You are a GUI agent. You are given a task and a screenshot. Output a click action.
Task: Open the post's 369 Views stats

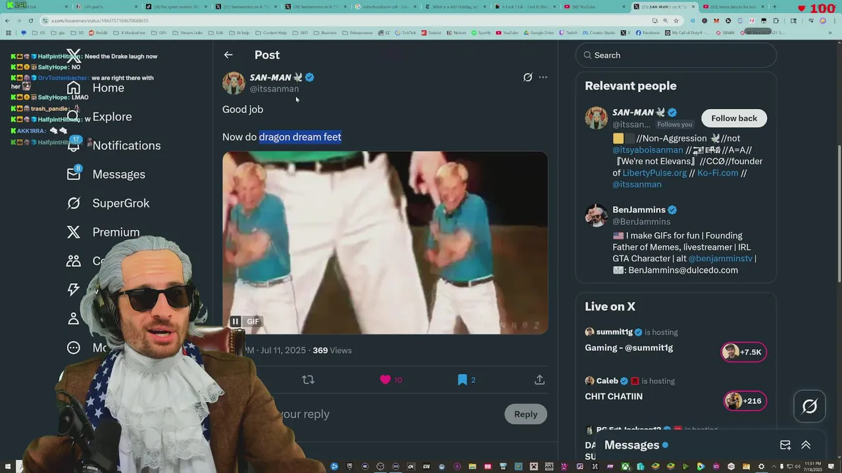click(332, 351)
